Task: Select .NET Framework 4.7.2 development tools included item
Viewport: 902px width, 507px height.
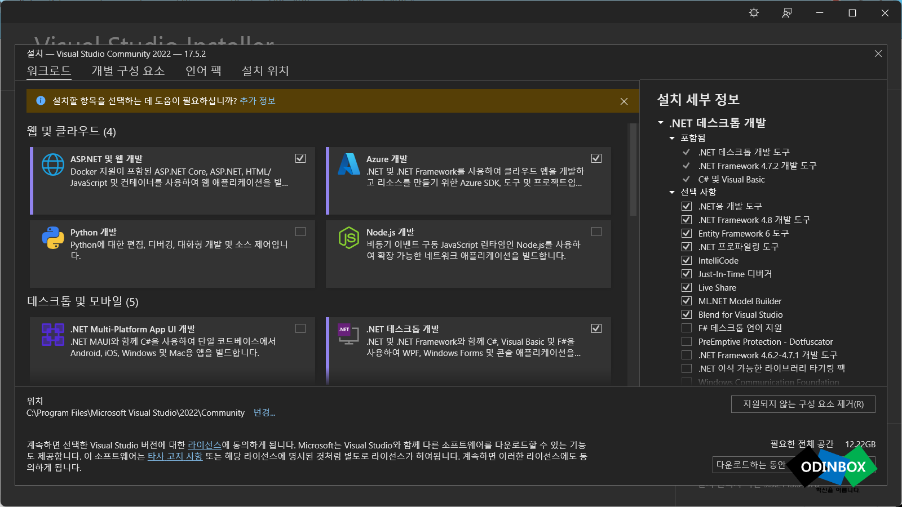Action: point(757,166)
